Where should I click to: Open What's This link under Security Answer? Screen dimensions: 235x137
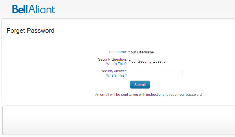[116, 75]
